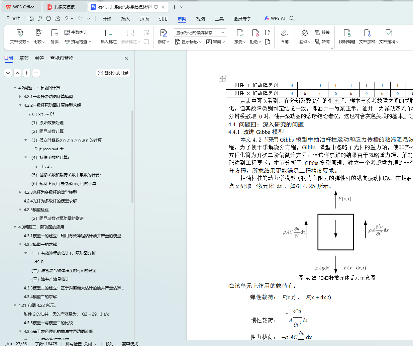The width and height of the screenshot is (413, 346).
Task: Open the tab list arrow beside new tab
Action: click(x=181, y=7)
